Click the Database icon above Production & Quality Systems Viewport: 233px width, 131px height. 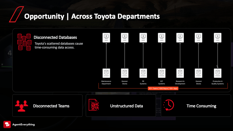tap(217, 73)
